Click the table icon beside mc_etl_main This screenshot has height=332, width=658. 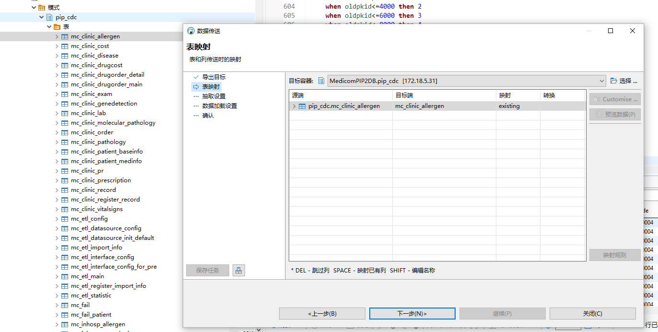point(65,276)
